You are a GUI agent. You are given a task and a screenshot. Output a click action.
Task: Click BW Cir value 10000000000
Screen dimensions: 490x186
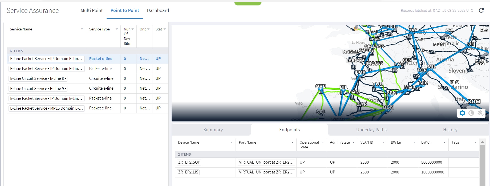point(432,172)
